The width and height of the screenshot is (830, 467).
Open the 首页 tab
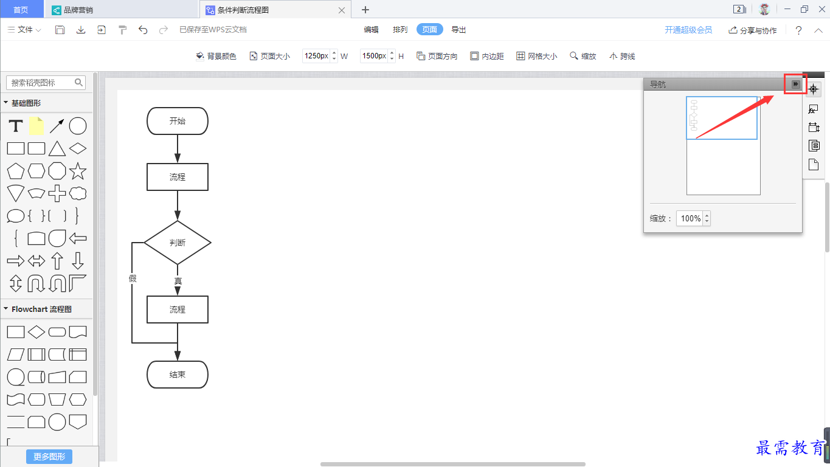point(22,10)
